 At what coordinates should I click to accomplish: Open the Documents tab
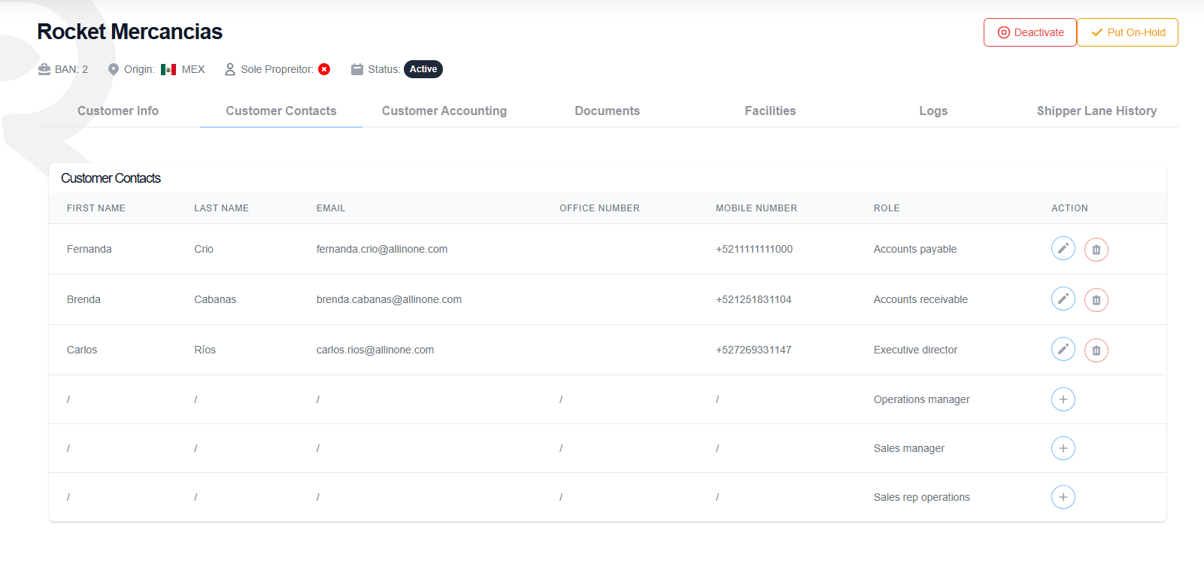(608, 111)
